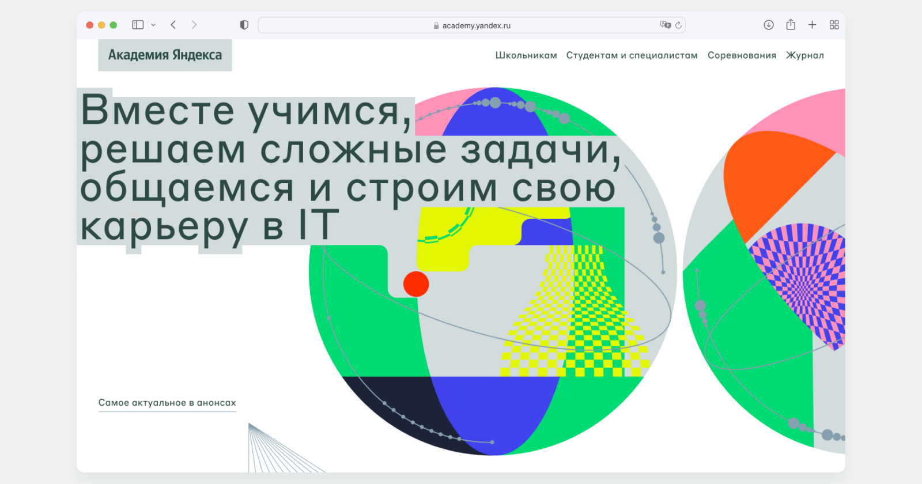Click the yellow minimize window button

click(101, 25)
